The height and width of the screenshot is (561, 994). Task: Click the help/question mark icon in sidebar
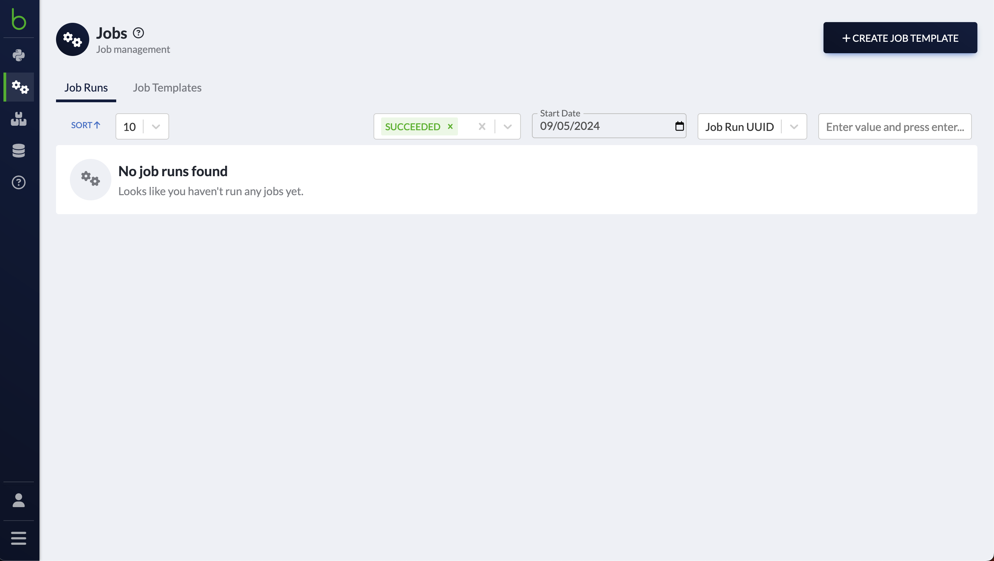(18, 183)
